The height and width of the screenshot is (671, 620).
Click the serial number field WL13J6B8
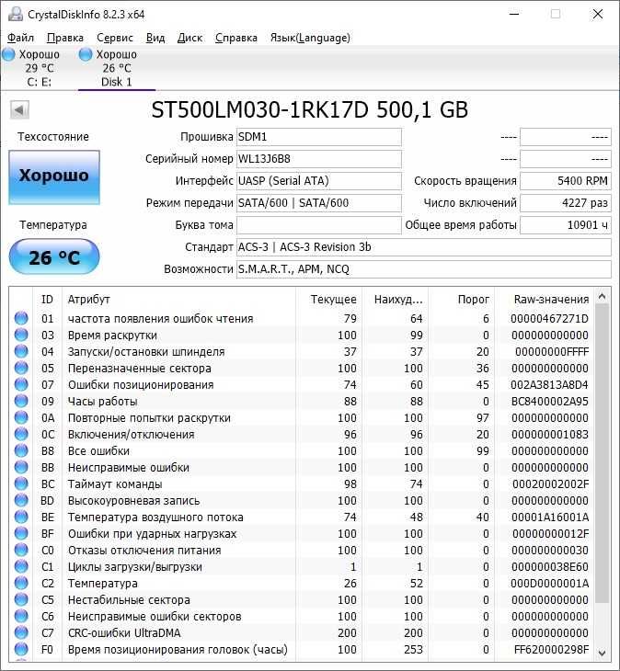(x=319, y=159)
